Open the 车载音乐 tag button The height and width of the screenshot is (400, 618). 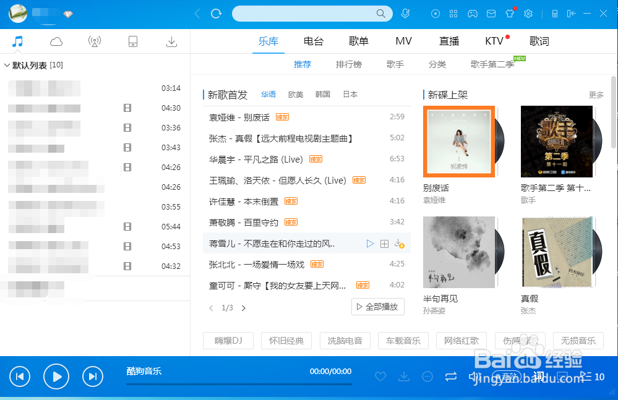point(403,341)
